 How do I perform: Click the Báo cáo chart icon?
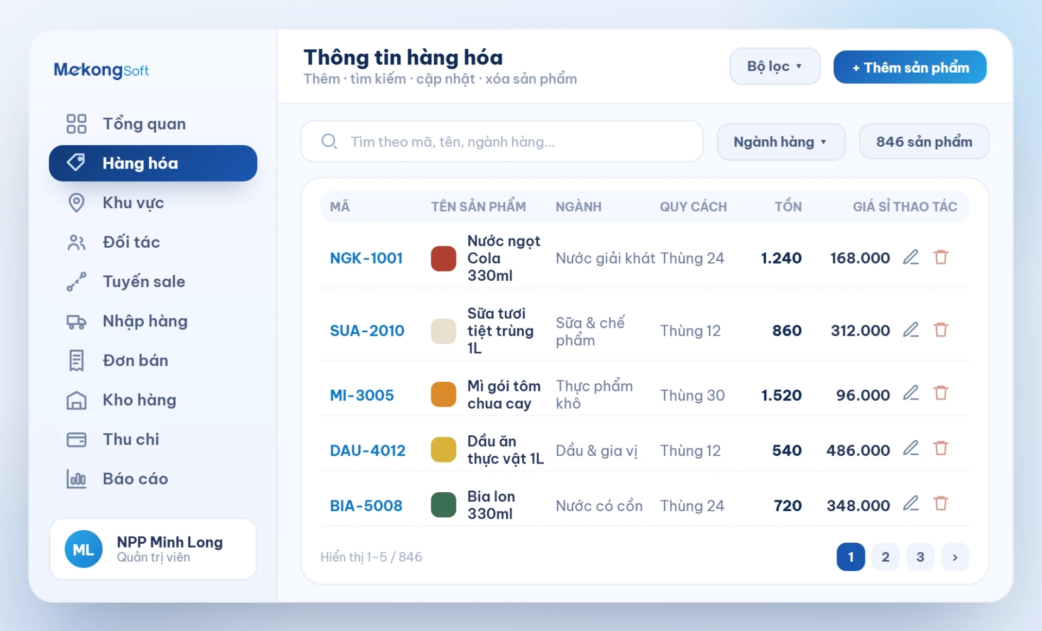pos(77,479)
